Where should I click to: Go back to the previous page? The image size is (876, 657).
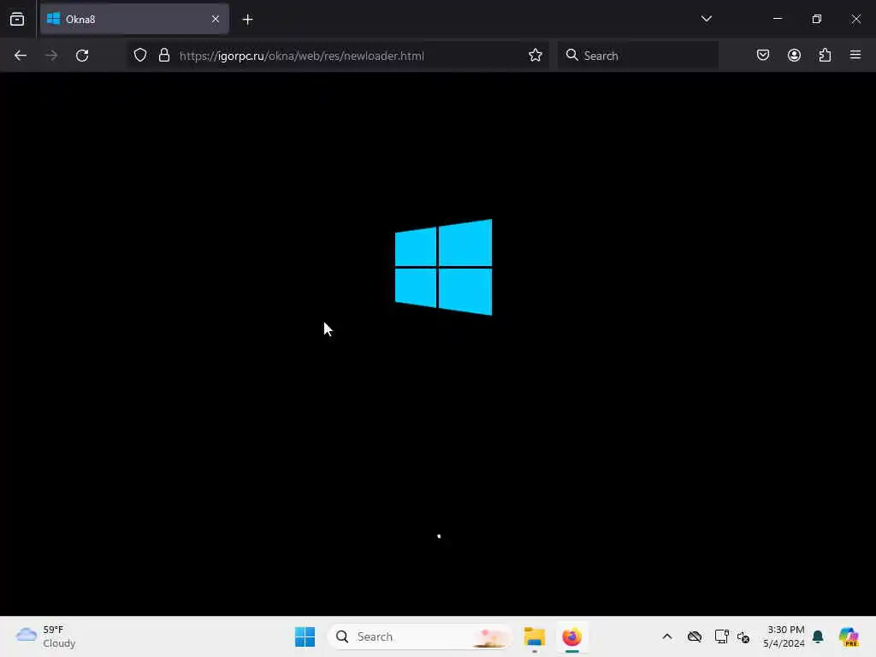click(x=21, y=56)
